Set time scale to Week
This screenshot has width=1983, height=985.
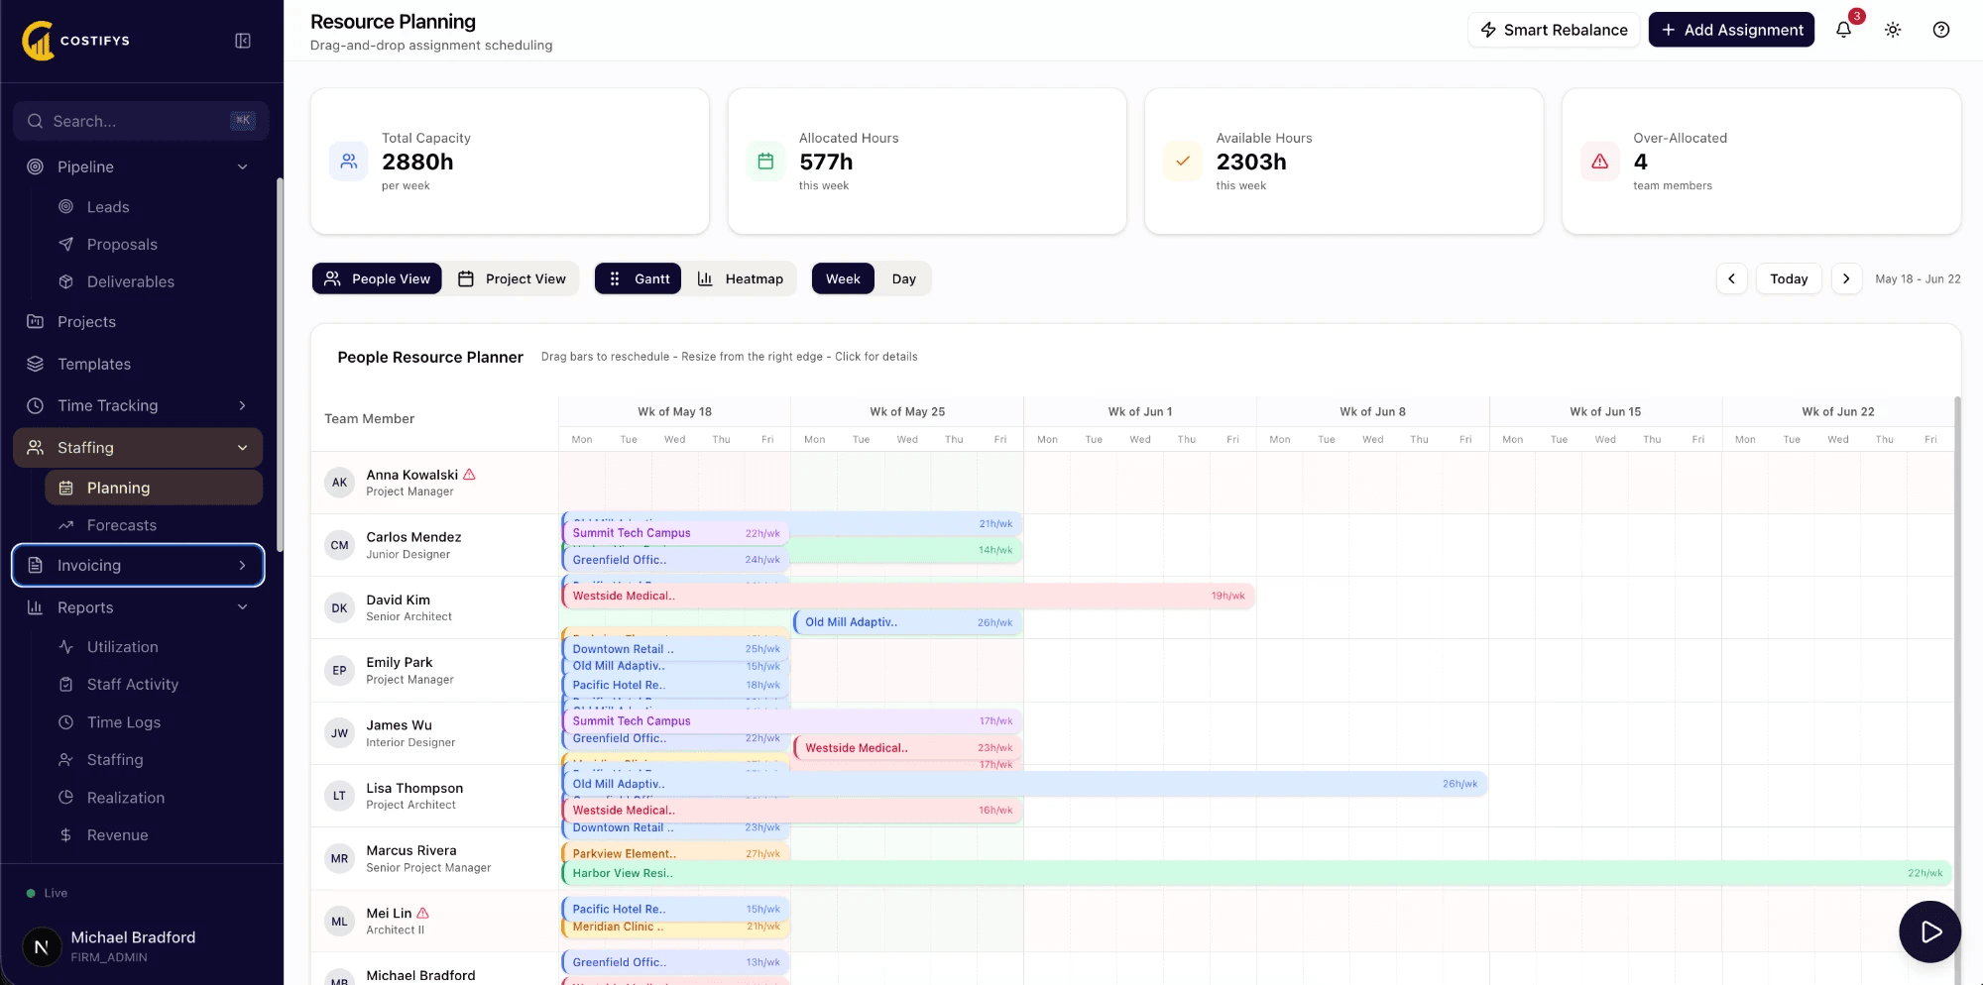(x=843, y=279)
